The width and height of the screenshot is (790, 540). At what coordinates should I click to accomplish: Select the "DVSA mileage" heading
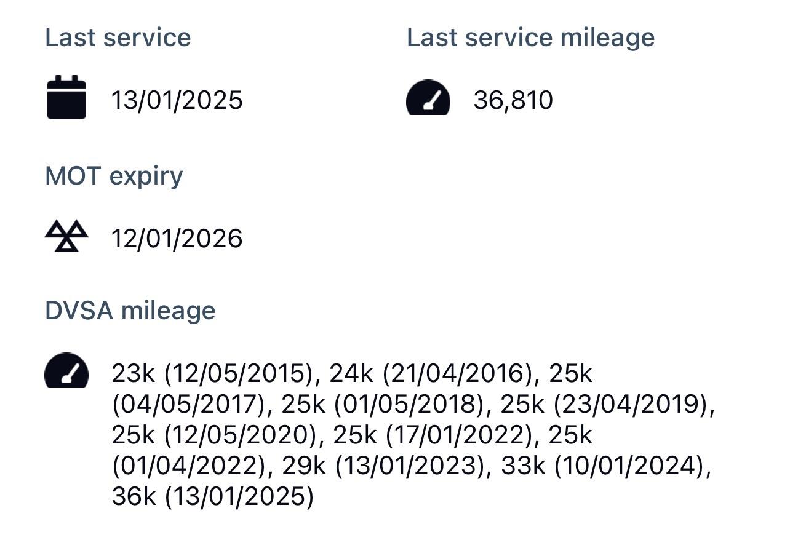pyautogui.click(x=130, y=311)
